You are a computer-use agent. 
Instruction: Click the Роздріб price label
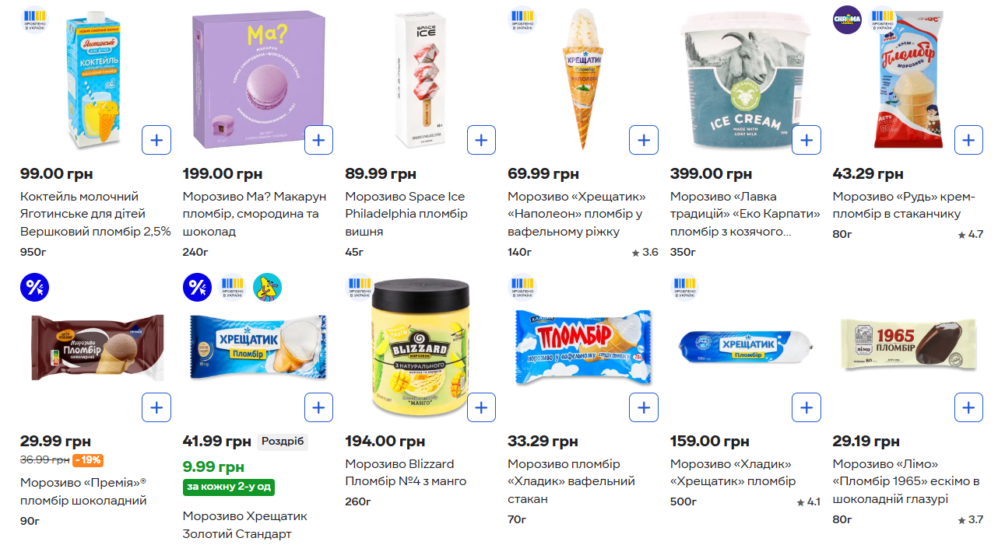click(x=283, y=442)
